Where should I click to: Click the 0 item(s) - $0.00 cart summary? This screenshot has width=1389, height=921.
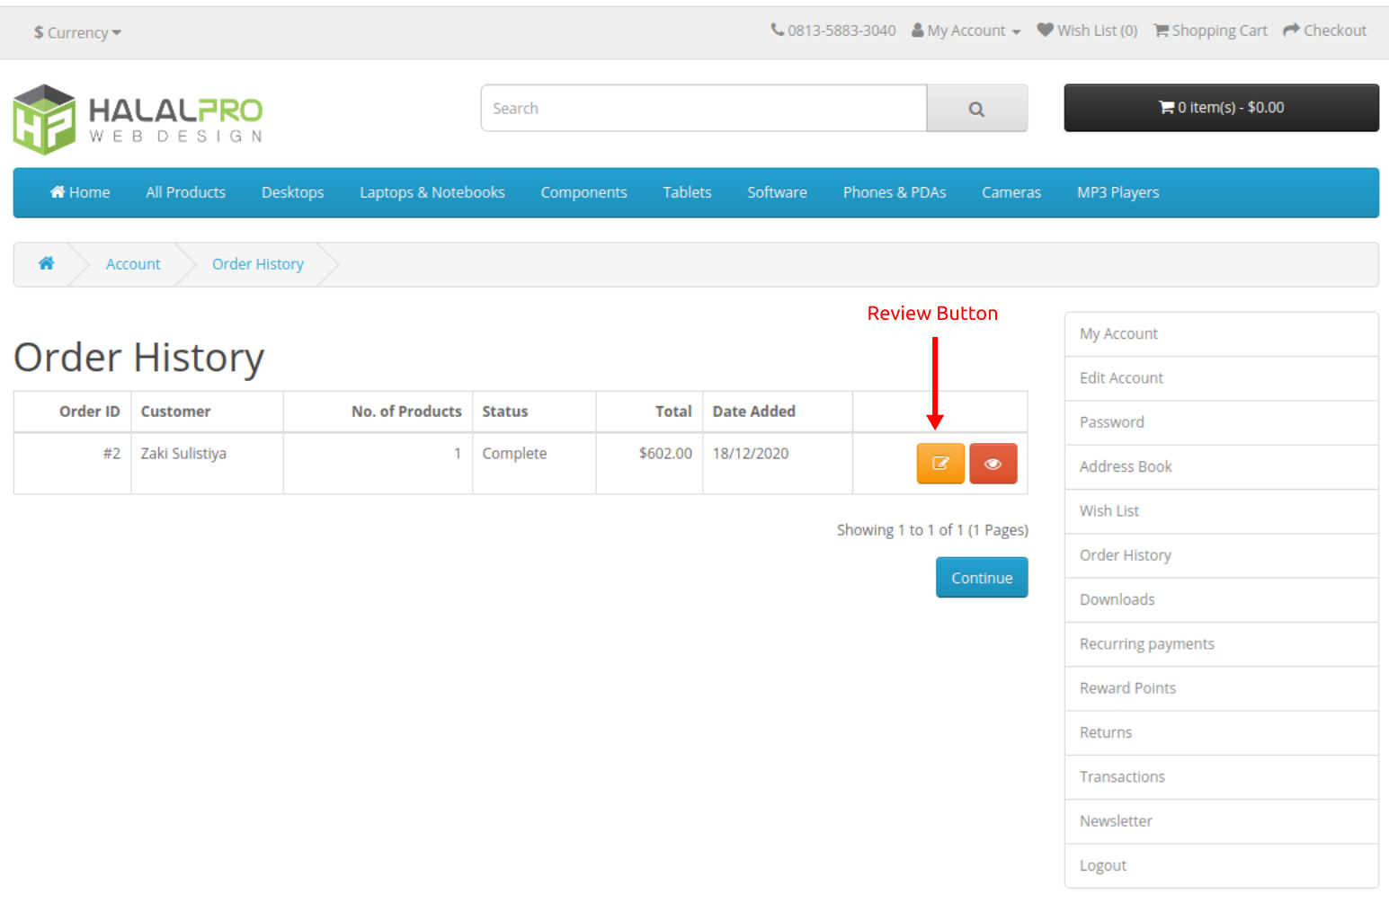[1221, 107]
